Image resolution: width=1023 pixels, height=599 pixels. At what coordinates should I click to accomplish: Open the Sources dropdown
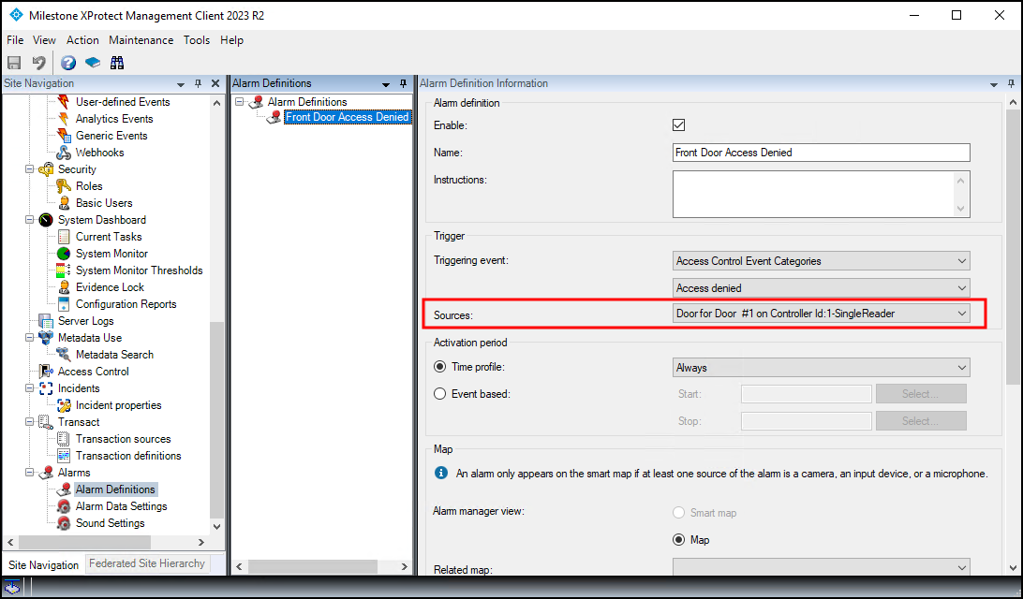(821, 314)
